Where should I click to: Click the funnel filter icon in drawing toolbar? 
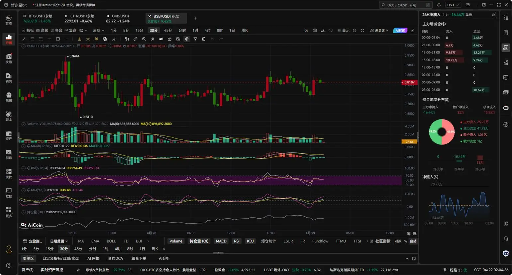(x=195, y=39)
